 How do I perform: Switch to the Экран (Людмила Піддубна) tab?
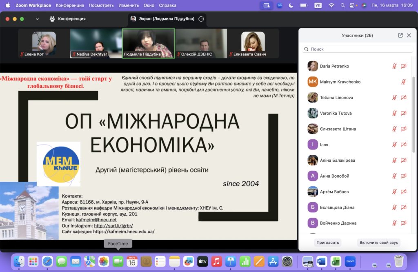click(163, 19)
